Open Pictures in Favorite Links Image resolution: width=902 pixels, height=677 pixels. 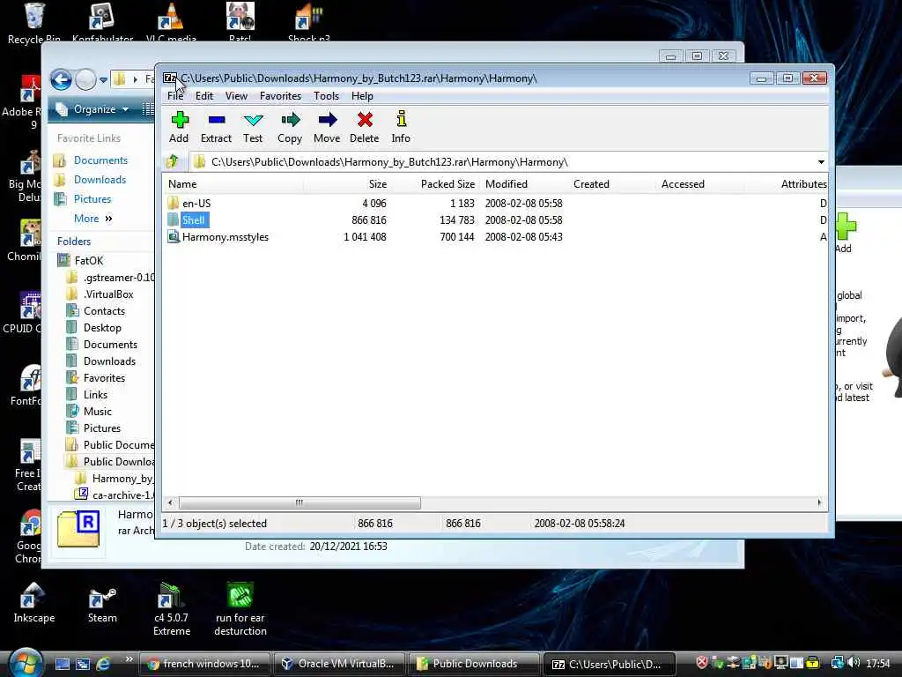tap(92, 199)
